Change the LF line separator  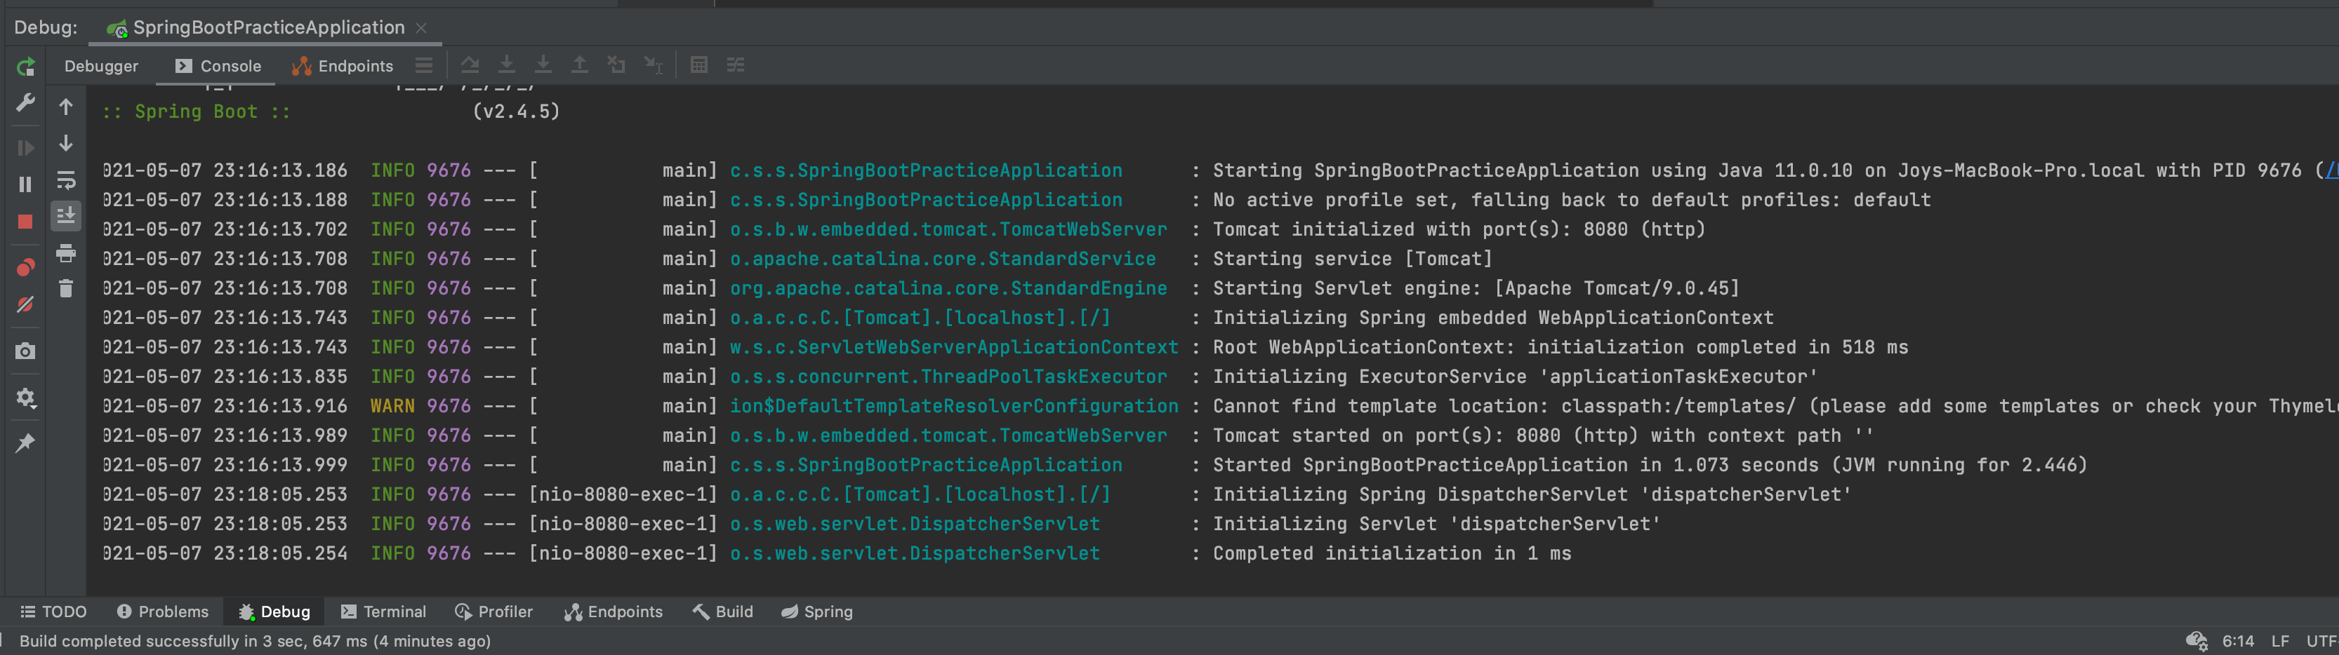pos(2280,642)
